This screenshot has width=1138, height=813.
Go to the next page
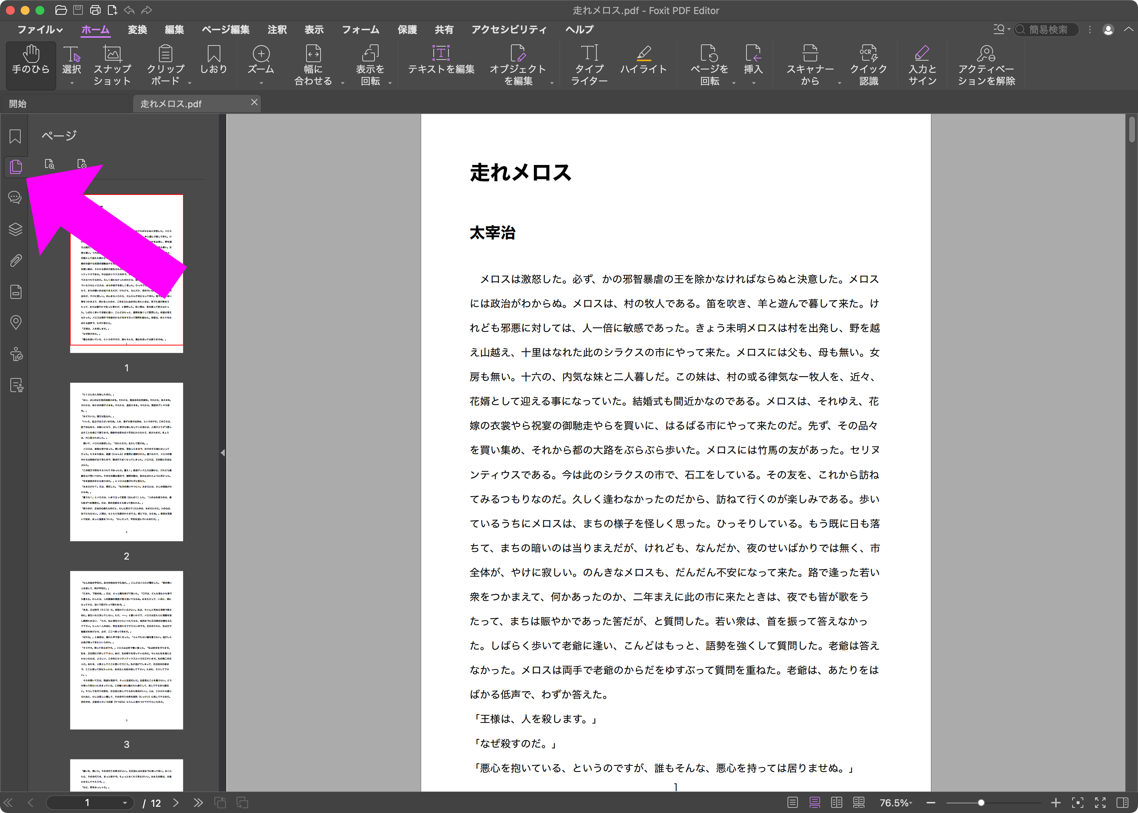click(176, 803)
